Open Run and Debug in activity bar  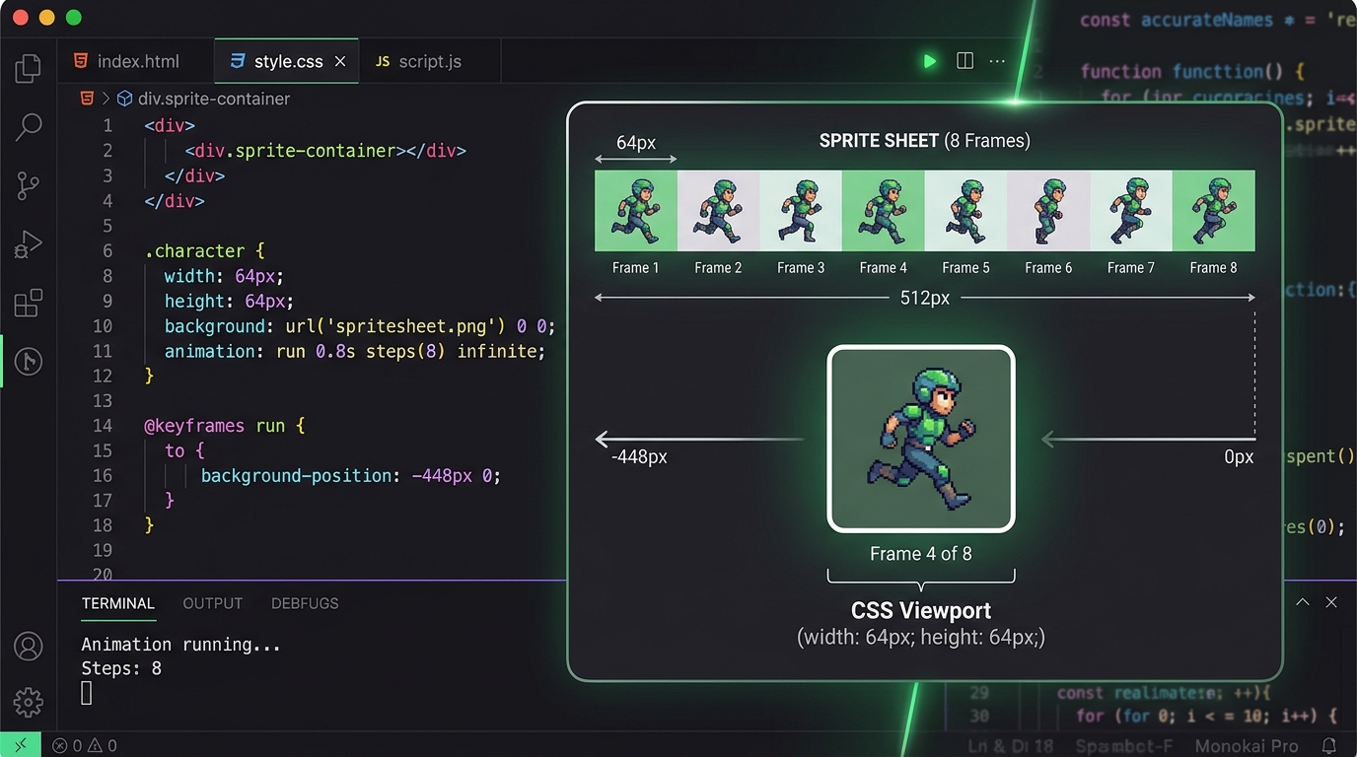(29, 243)
